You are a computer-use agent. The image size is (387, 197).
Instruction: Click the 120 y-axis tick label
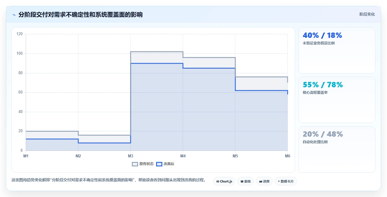20,34
